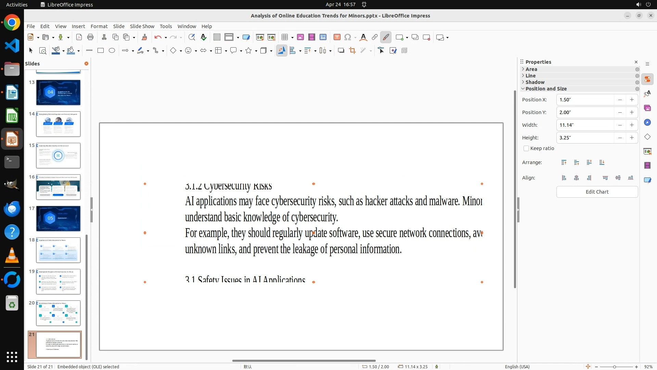Click the Insert Text Box icon

(x=337, y=37)
